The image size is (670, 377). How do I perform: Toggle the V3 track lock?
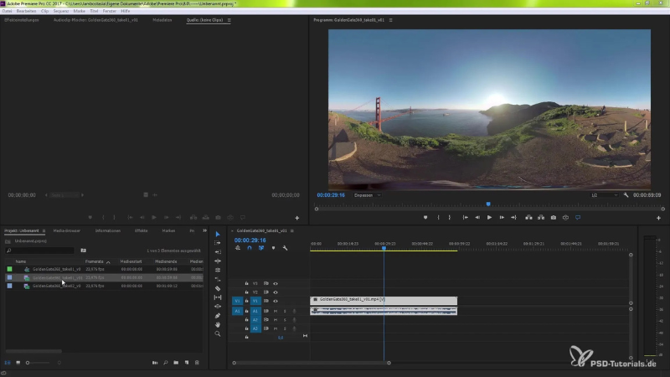[246, 283]
